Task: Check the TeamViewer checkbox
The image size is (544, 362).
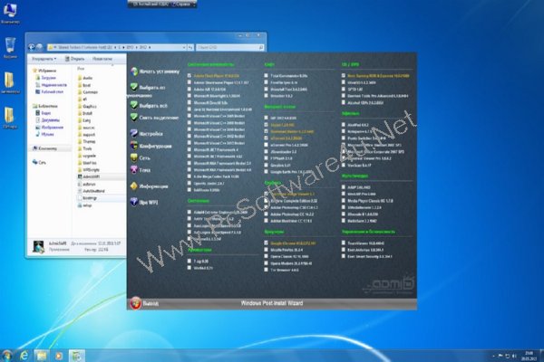Action: point(343,243)
